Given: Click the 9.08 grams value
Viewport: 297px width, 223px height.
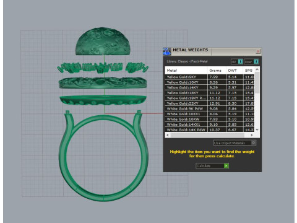Looking at the screenshot, I should [213, 108].
